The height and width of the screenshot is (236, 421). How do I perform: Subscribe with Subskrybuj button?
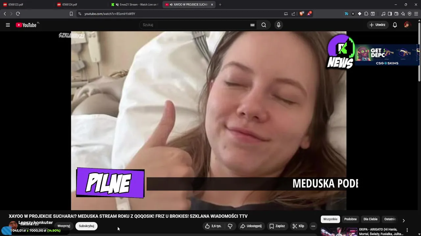87,226
